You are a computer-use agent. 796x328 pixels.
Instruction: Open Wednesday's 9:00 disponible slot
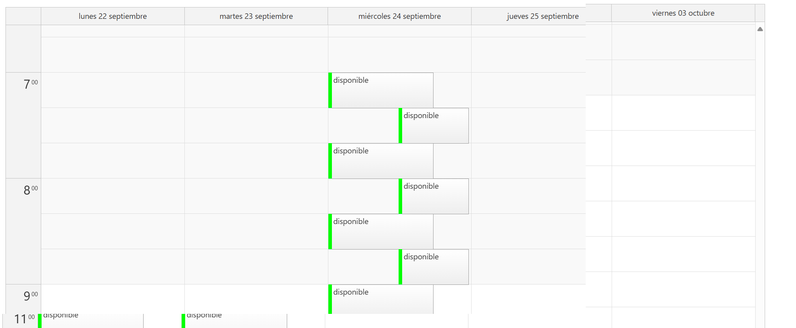tap(381, 299)
